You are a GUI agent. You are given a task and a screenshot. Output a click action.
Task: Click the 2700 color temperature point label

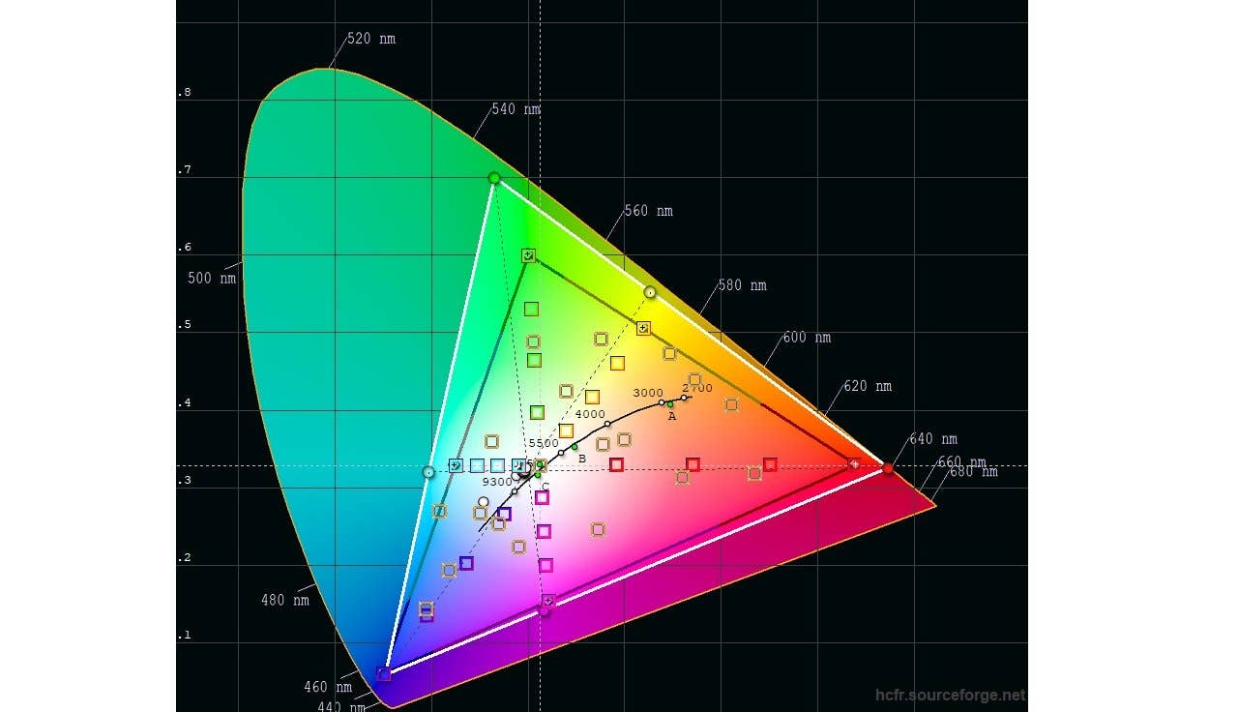point(696,388)
